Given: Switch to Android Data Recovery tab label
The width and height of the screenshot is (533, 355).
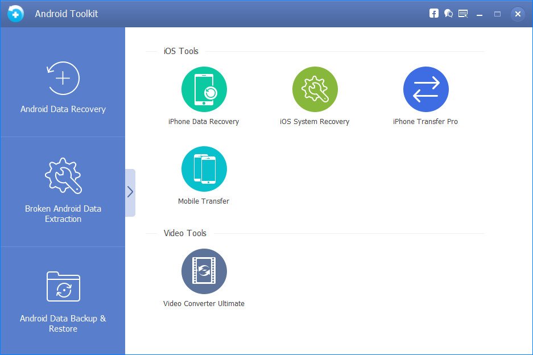Looking at the screenshot, I should pyautogui.click(x=63, y=109).
